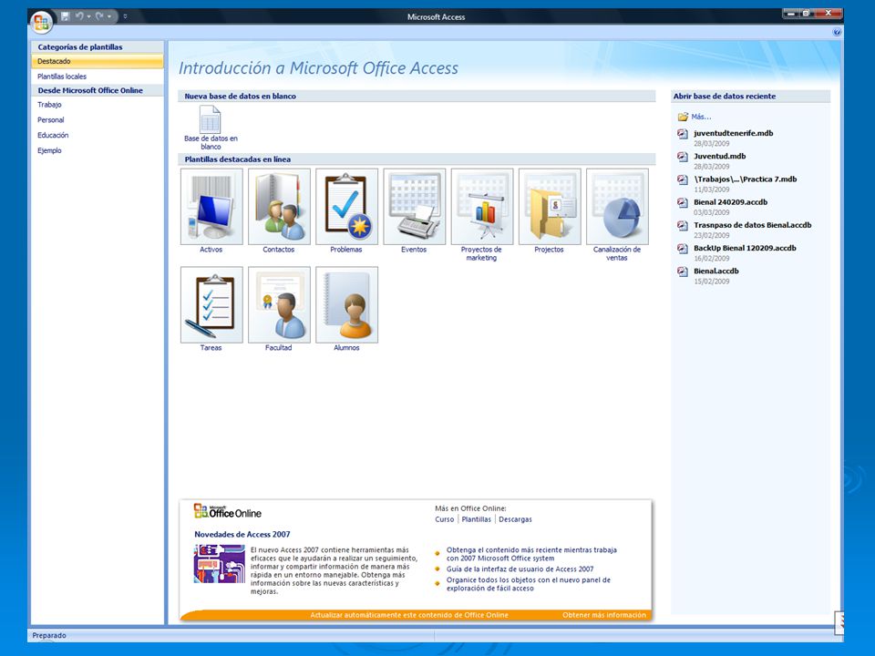
Task: Open recent file BackUp Bienal 120209.accdb
Action: [745, 248]
